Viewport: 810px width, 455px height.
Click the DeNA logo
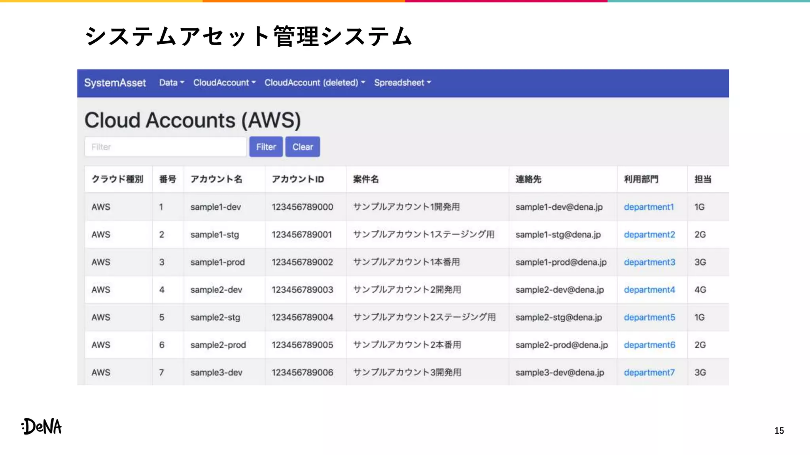(42, 427)
